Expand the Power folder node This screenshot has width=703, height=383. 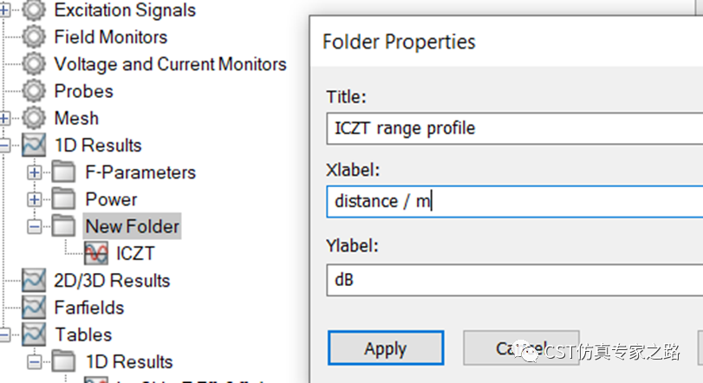pos(34,199)
